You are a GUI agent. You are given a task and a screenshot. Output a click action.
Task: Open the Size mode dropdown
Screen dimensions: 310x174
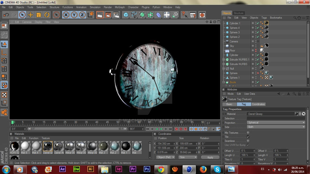(188, 157)
